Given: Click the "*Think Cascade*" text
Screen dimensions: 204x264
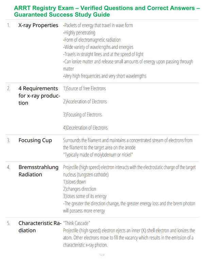Looking at the screenshot, I should pyautogui.click(x=76, y=223).
